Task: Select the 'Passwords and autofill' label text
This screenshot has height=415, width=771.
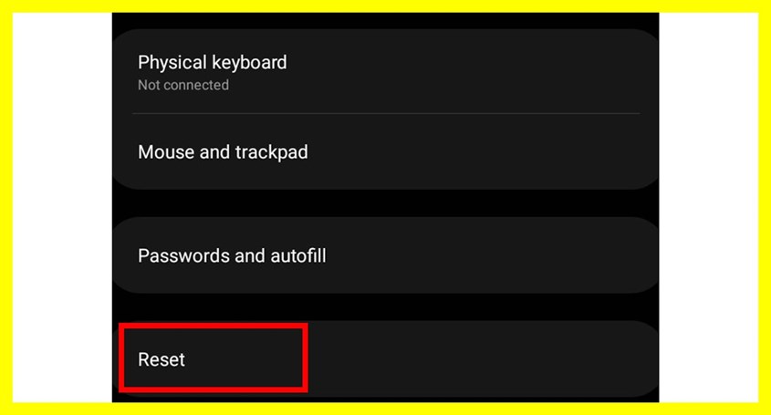Action: [x=232, y=255]
